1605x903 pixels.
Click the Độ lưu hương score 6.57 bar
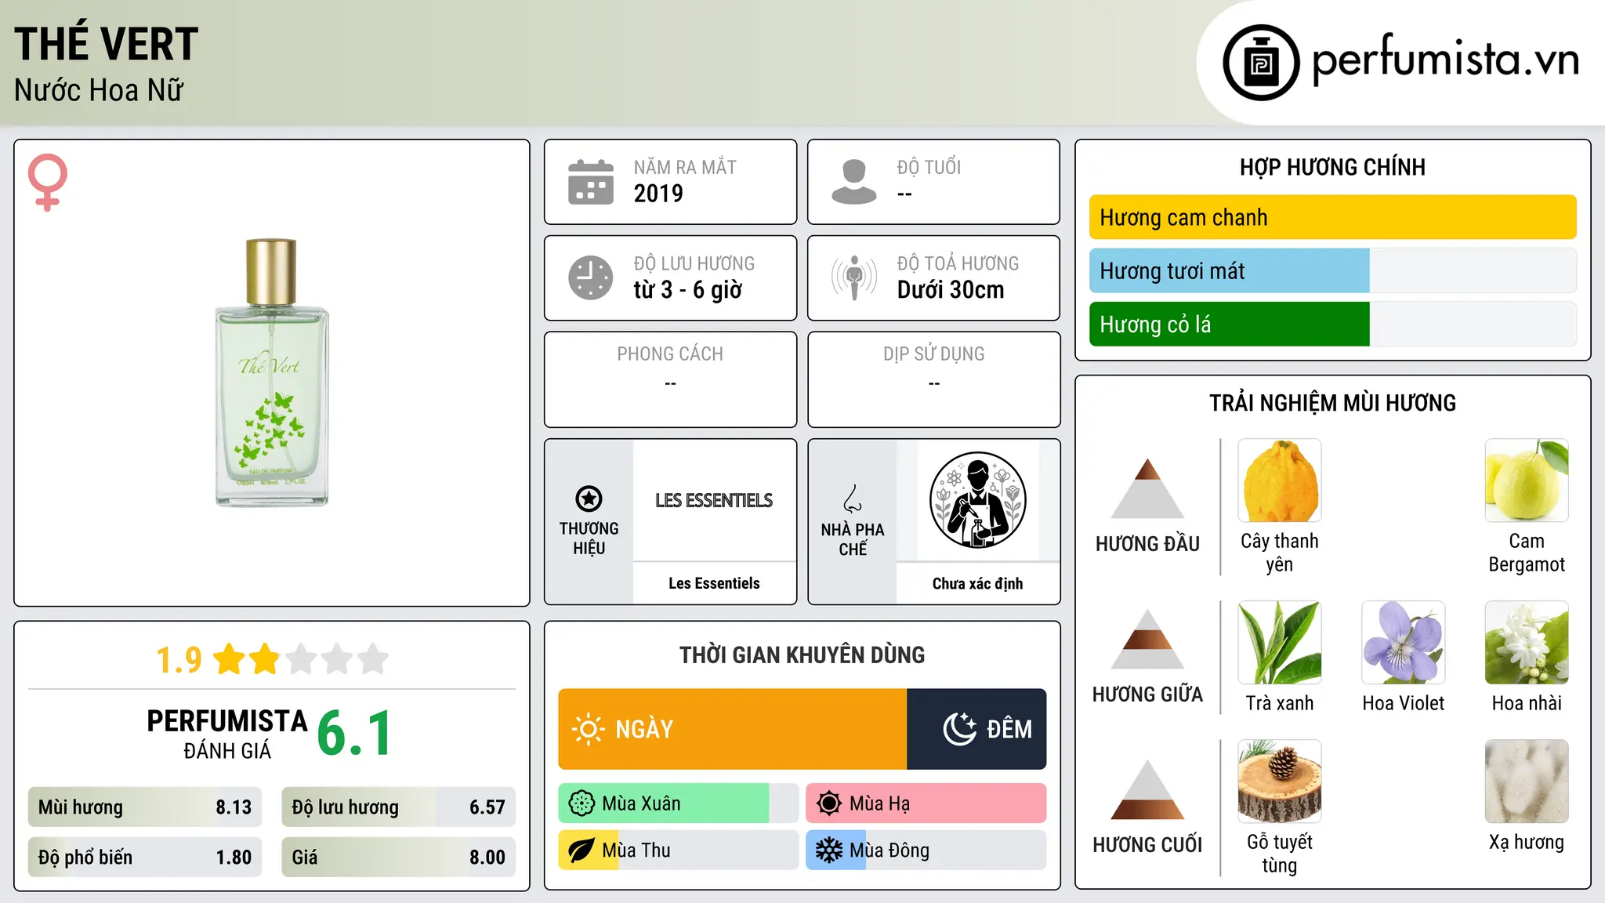click(x=398, y=807)
